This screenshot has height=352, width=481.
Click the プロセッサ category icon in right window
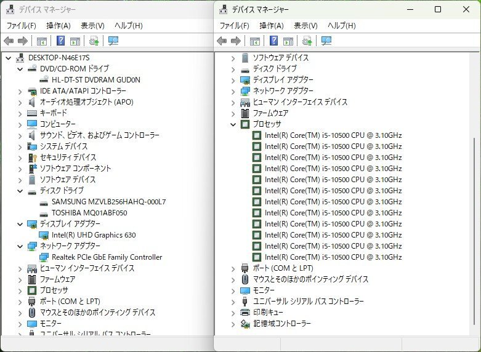(245, 124)
